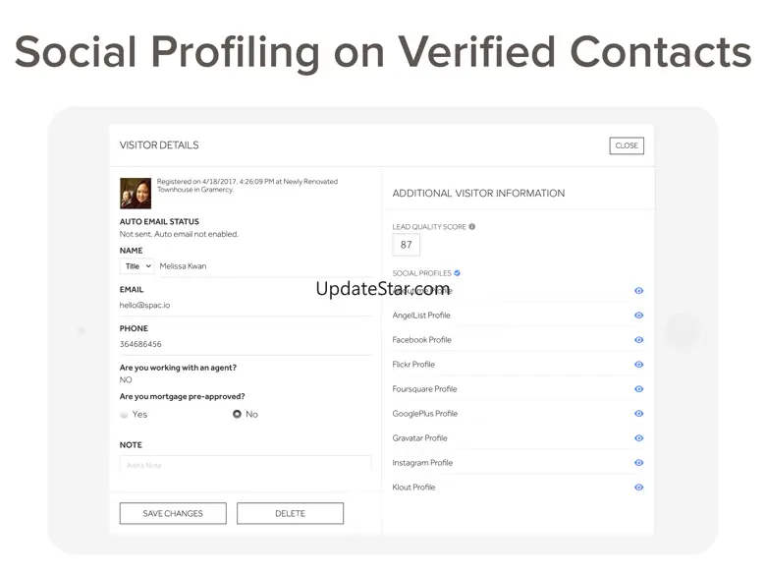This screenshot has height=575, width=766.
Task: Click the GooglePlus Profile eye icon
Action: (638, 414)
